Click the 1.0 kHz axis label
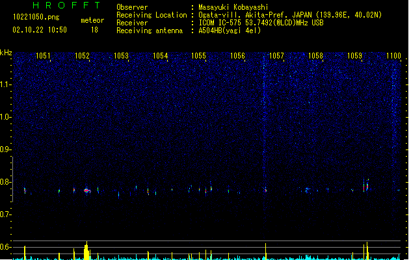 click(x=6, y=117)
